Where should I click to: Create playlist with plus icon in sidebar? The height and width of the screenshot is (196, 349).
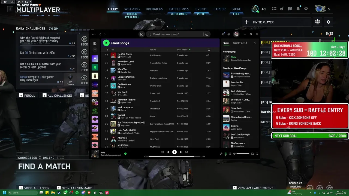pyautogui.click(x=95, y=50)
